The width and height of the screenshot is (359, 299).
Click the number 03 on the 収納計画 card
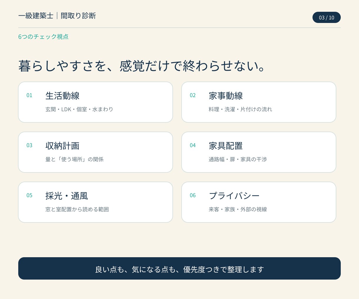pos(29,145)
